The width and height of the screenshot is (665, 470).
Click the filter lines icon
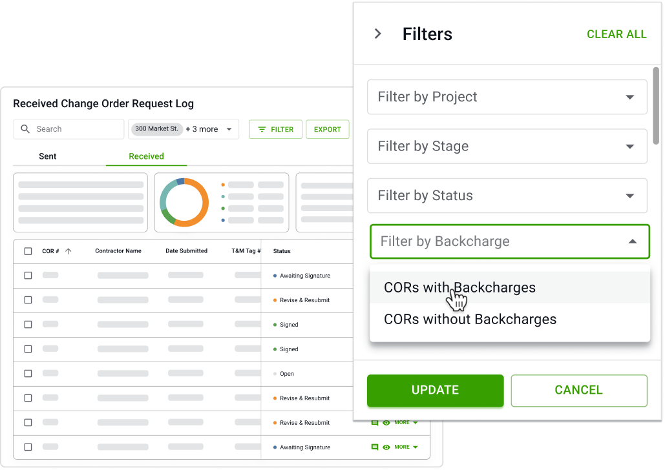[x=262, y=130]
